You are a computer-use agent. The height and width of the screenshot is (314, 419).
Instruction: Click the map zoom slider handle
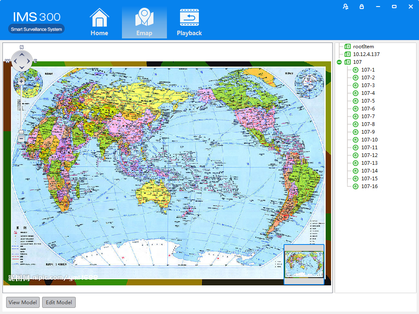(x=21, y=132)
